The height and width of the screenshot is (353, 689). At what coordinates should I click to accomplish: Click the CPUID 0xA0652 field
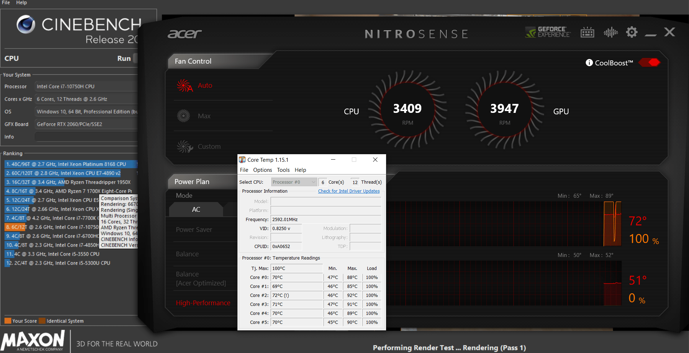[x=286, y=246]
